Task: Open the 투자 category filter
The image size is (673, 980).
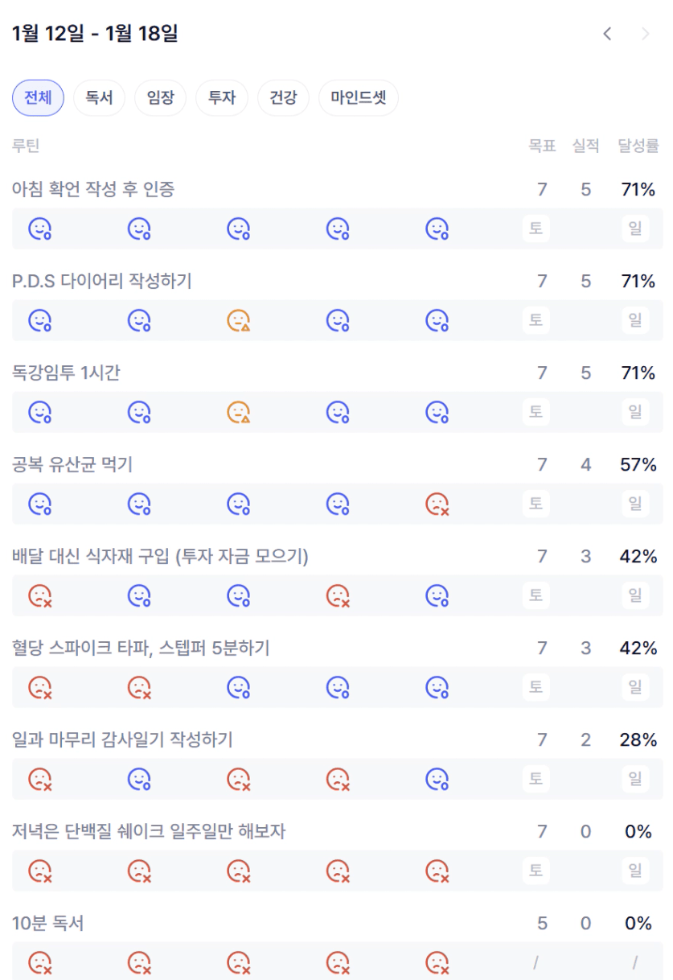Action: (x=221, y=98)
